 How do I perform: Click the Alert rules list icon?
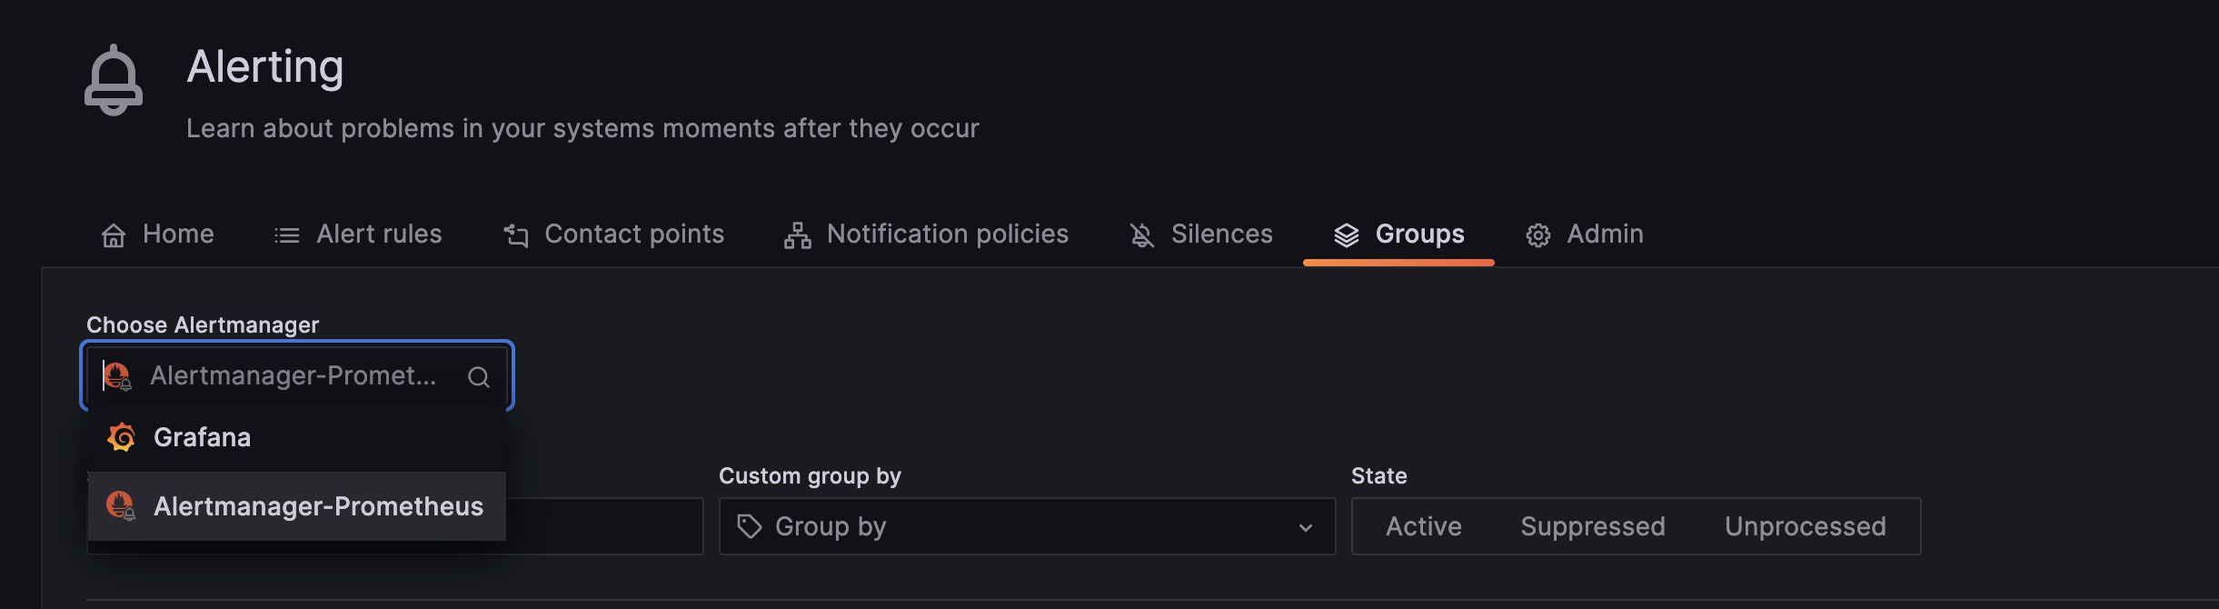(284, 235)
